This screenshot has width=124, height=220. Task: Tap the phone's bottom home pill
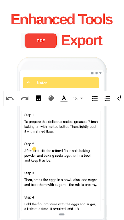pyautogui.click(x=62, y=215)
